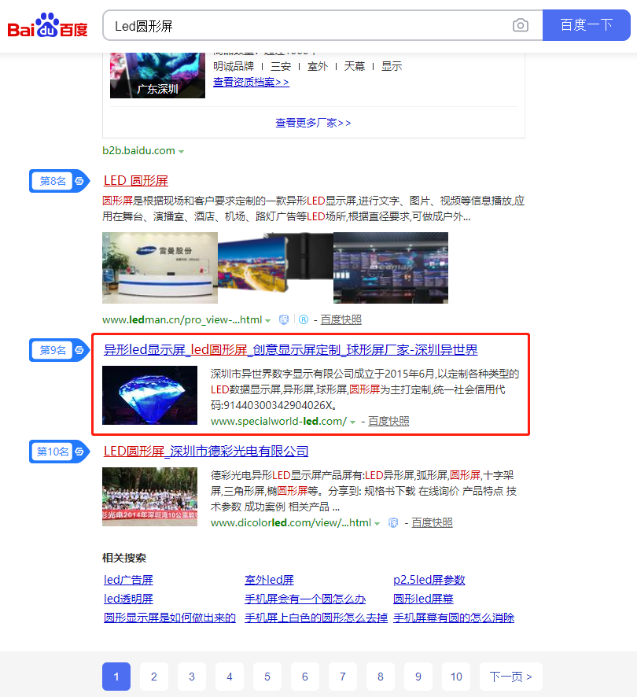
Task: Open related search 圆形led屏幕
Action: [424, 599]
